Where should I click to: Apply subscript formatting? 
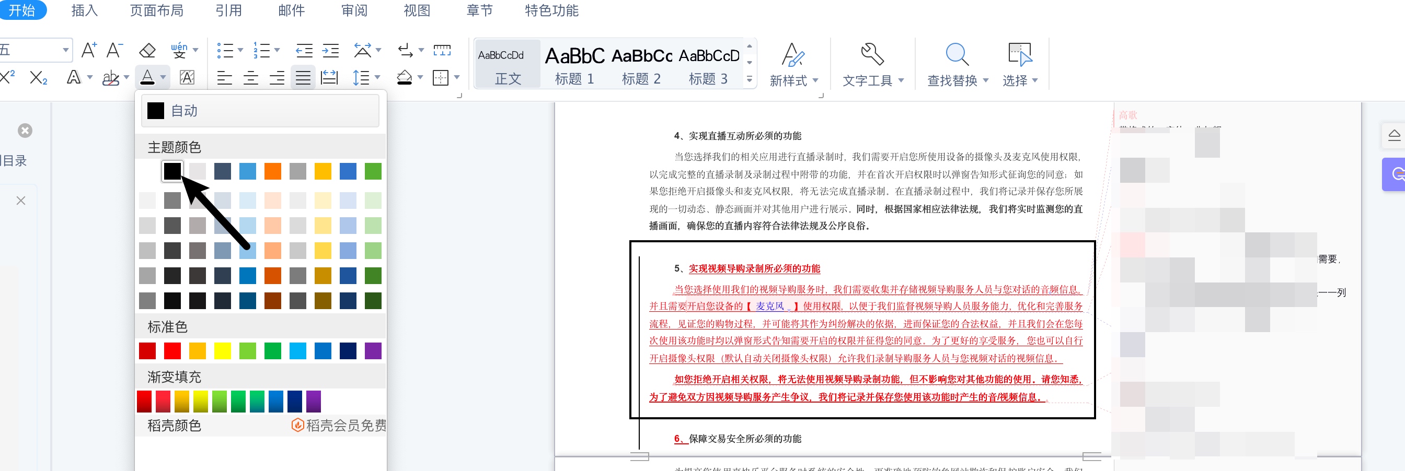38,78
